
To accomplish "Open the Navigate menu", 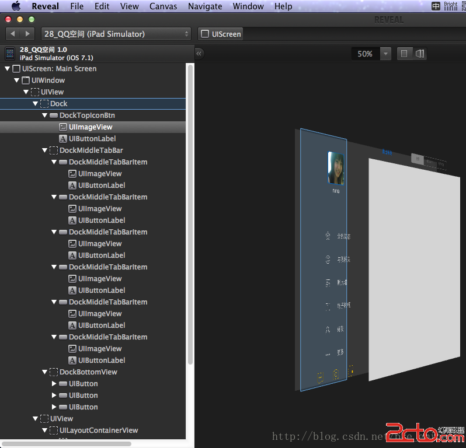I will [x=205, y=6].
